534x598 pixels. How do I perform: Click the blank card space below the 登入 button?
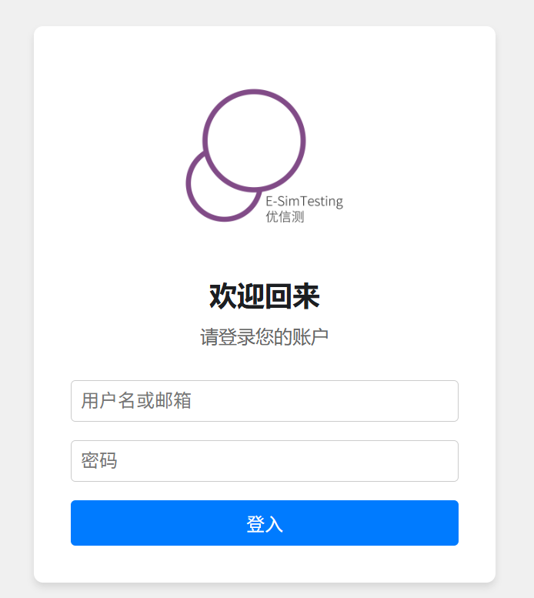tap(265, 563)
